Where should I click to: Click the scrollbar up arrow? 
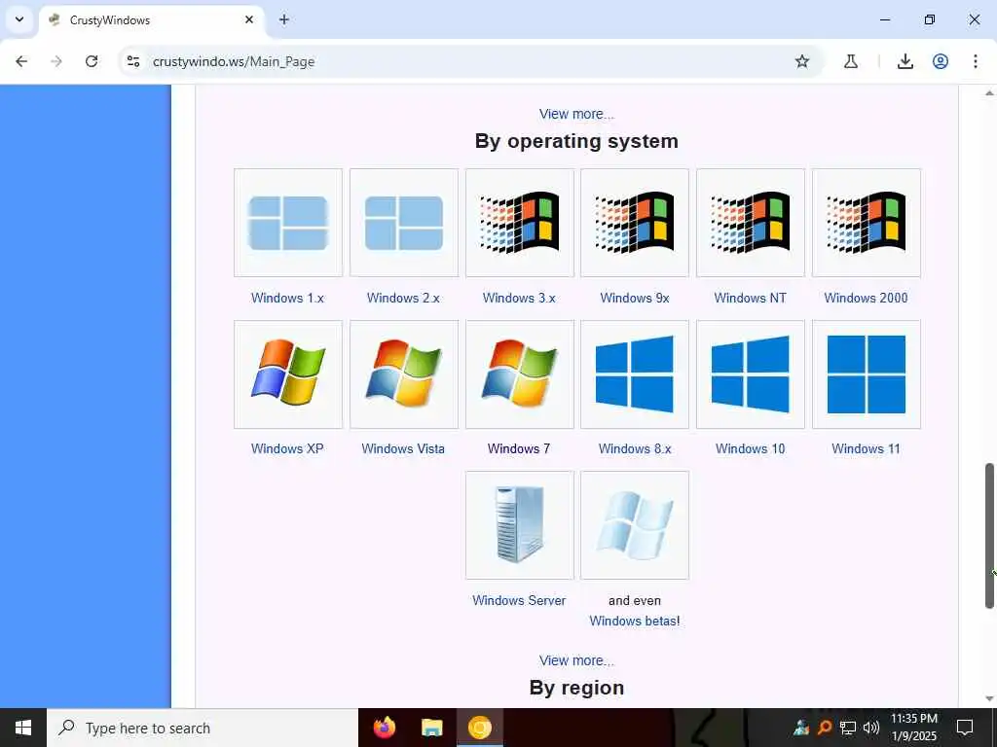(x=989, y=93)
